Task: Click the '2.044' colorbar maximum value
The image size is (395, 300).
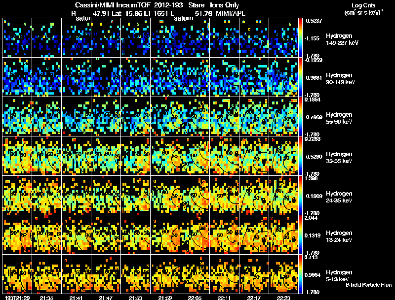Action: [312, 218]
